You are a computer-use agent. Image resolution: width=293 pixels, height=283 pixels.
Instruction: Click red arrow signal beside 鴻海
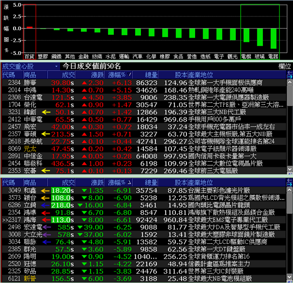pos(46,220)
